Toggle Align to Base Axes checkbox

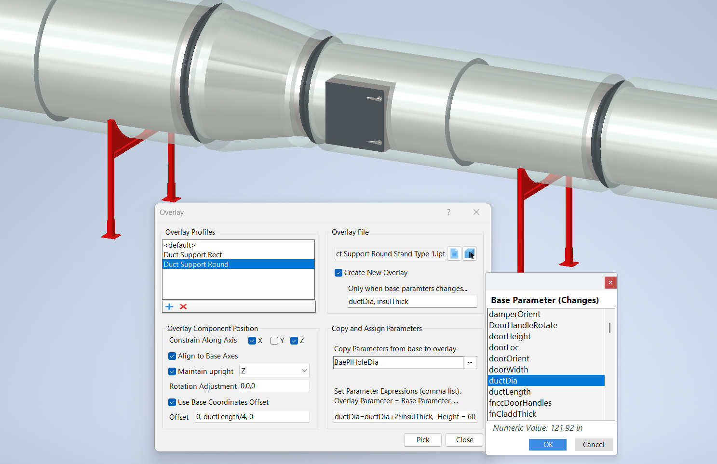[172, 356]
